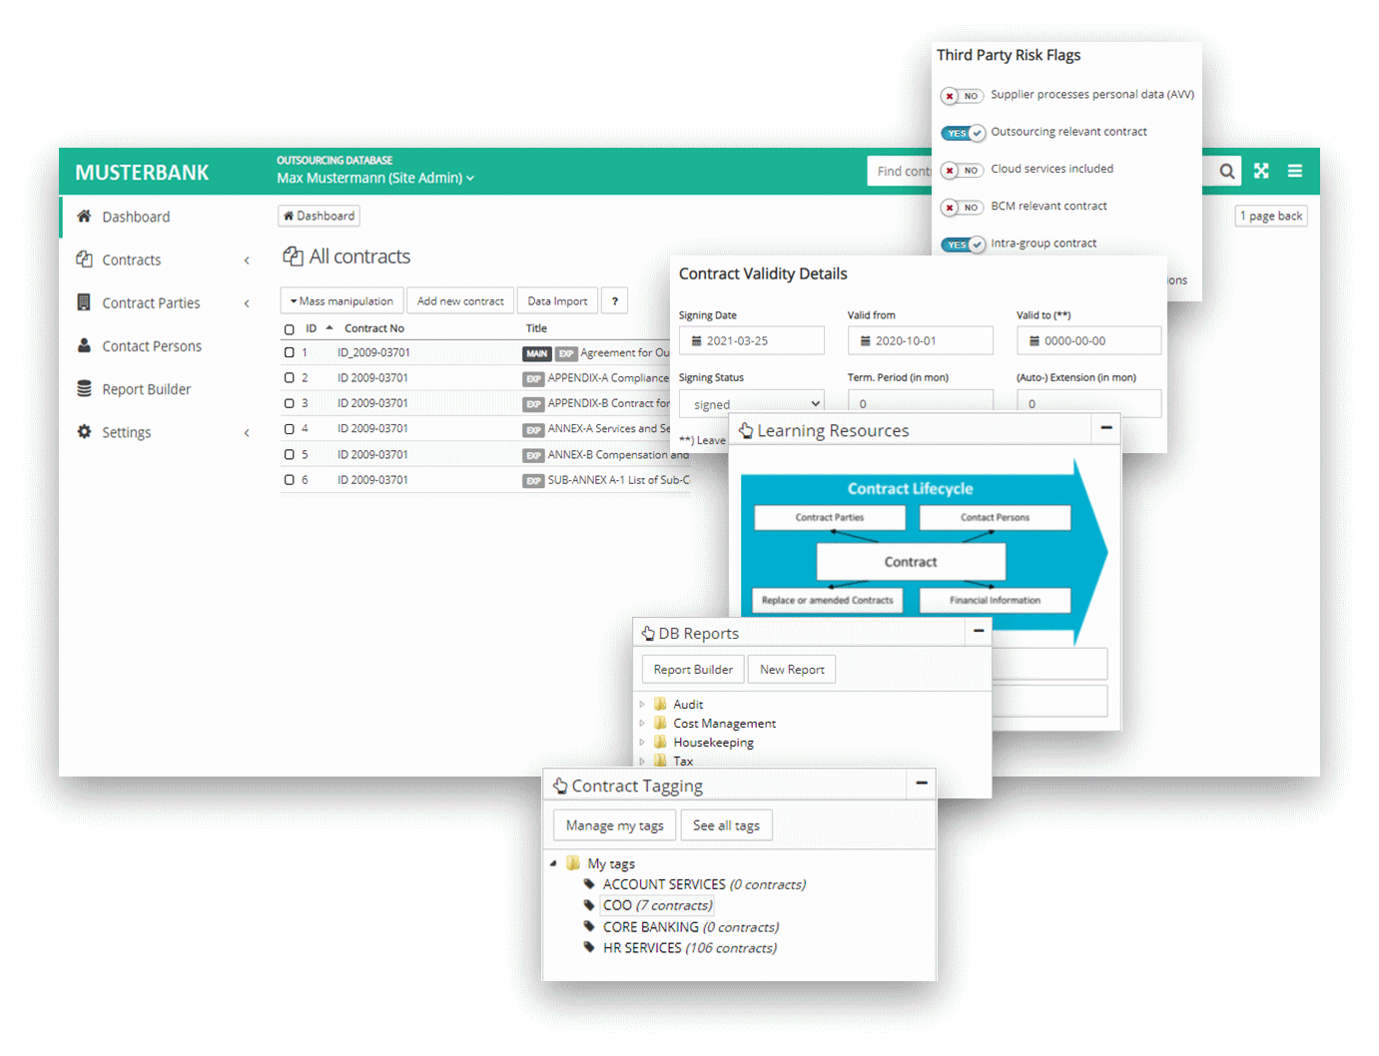Click the Report Builder button in DB Reports
The height and width of the screenshot is (1056, 1379).
pos(693,669)
